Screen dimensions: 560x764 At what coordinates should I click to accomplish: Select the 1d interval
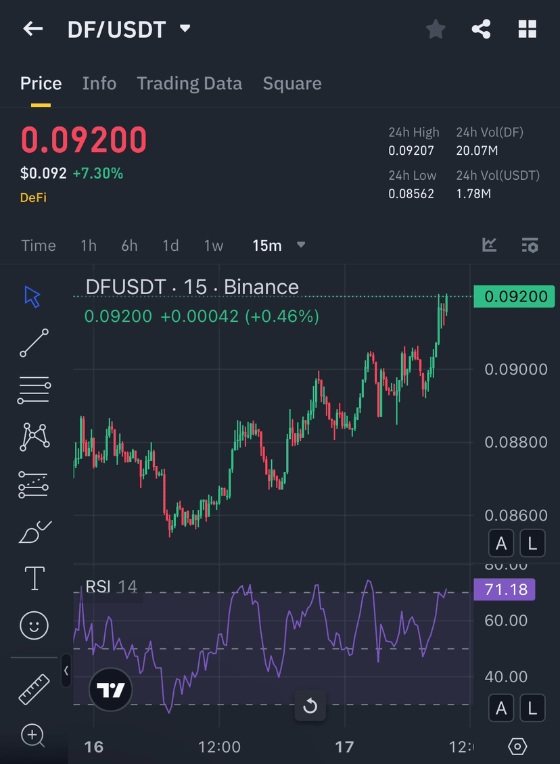click(x=170, y=245)
